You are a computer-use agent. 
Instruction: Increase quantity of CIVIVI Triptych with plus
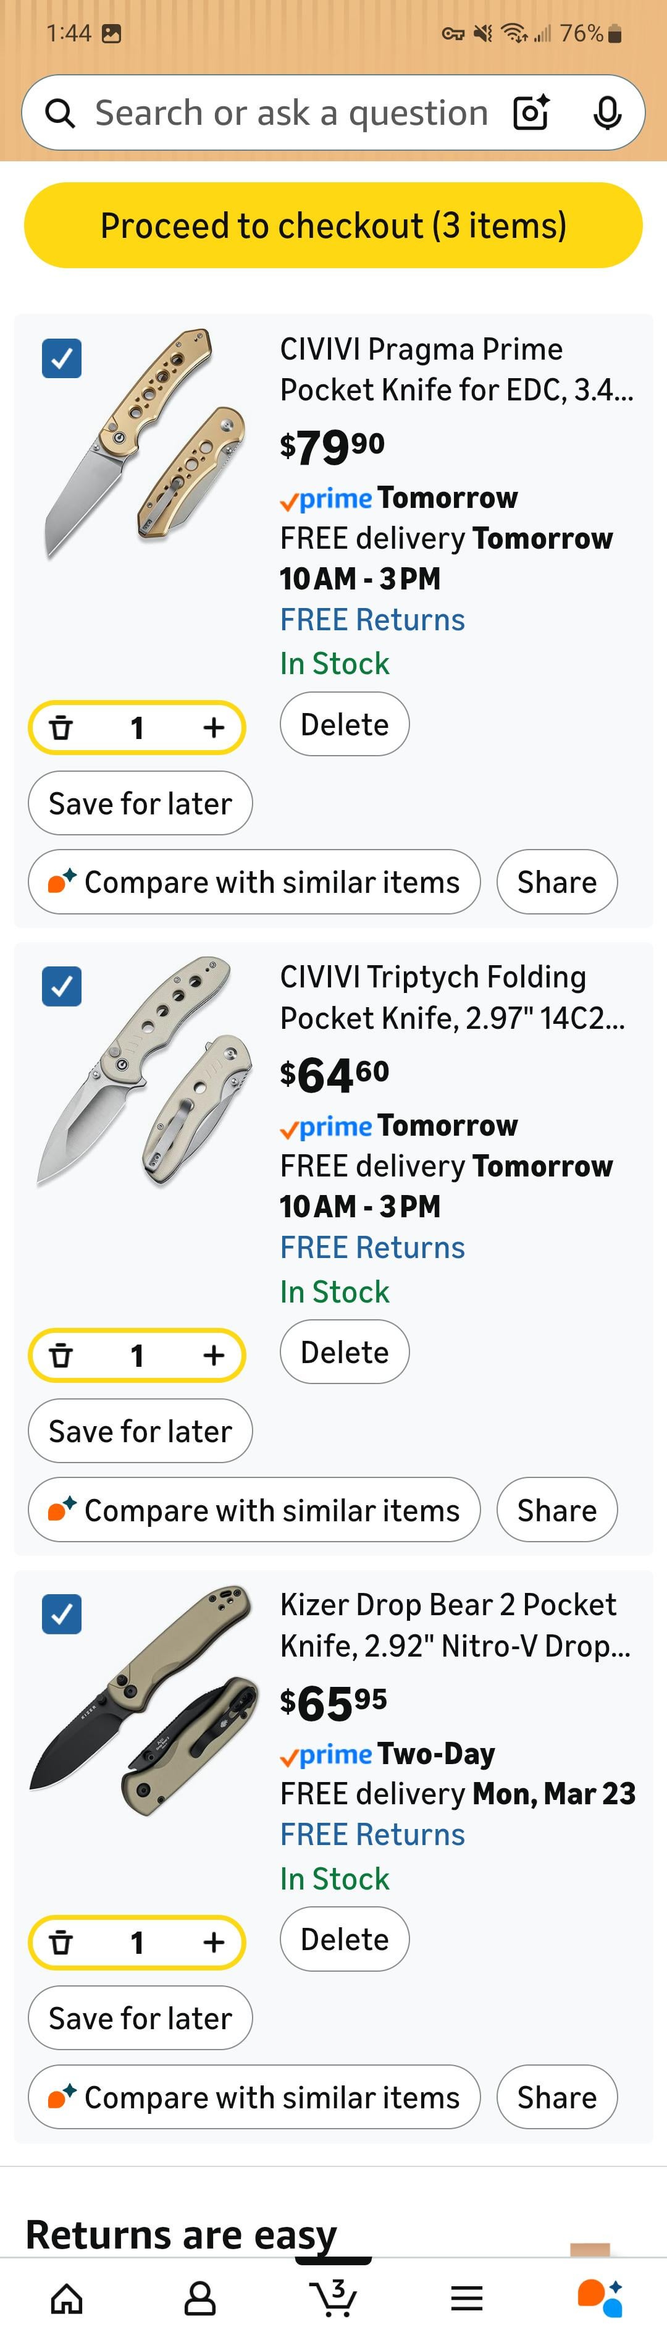213,1355
